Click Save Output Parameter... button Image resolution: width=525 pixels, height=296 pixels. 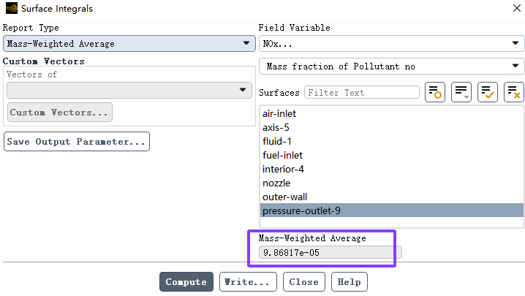coord(76,142)
